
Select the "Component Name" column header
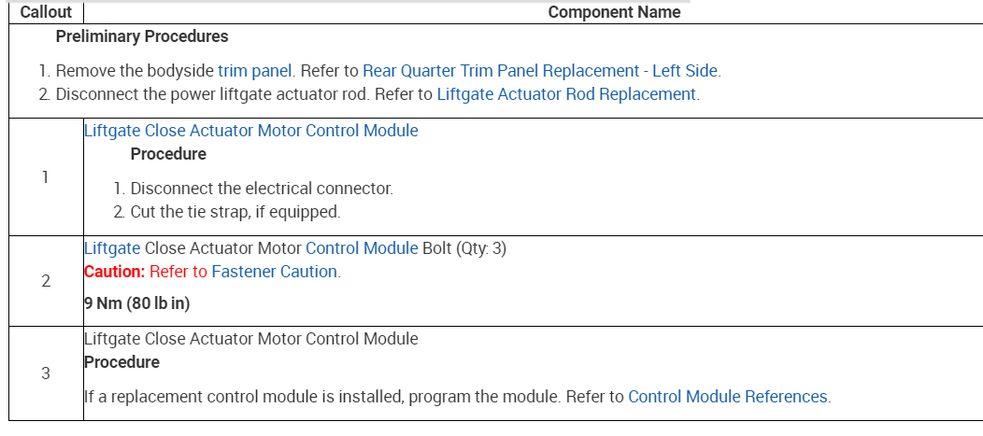tap(614, 12)
